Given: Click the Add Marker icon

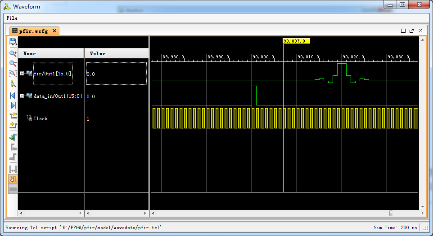Looking at the screenshot, I should pyautogui.click(x=13, y=137).
